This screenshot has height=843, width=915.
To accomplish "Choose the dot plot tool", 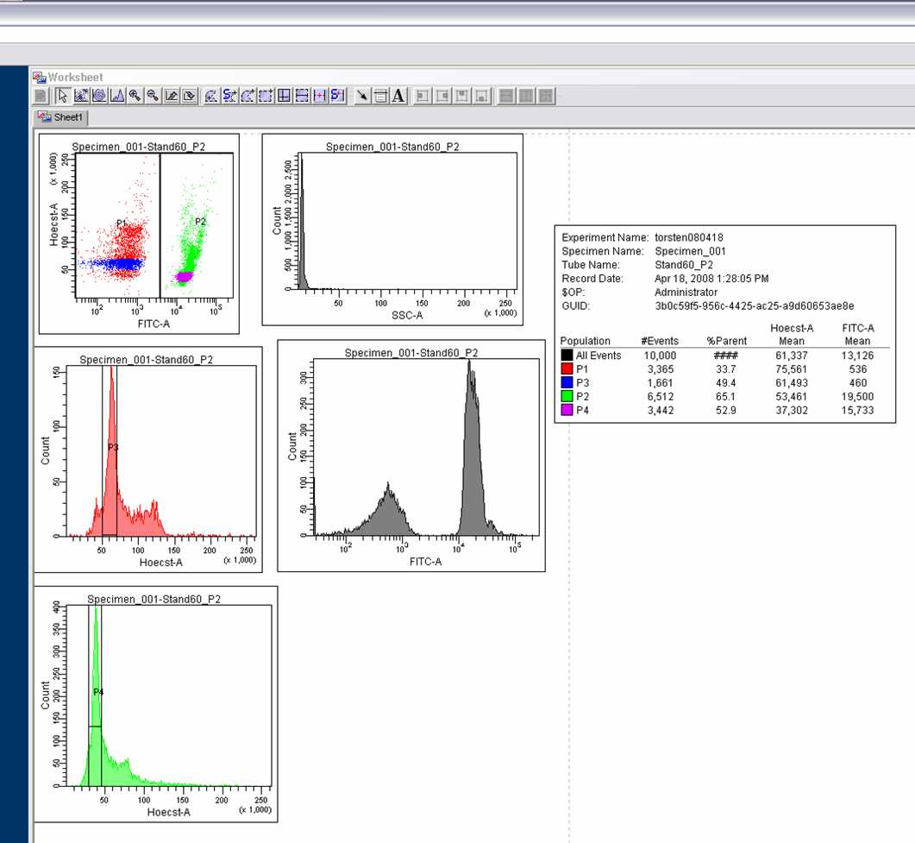I will [x=81, y=96].
